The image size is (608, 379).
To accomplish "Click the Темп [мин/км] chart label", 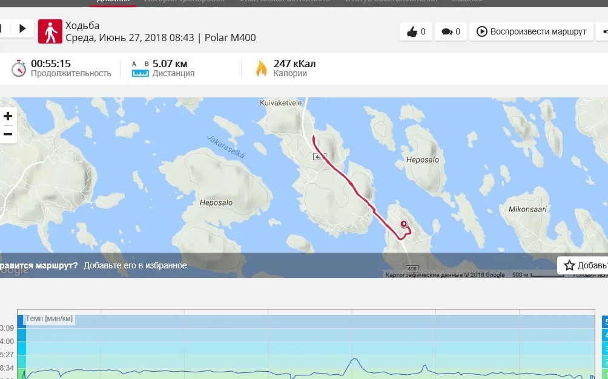I will tap(49, 319).
